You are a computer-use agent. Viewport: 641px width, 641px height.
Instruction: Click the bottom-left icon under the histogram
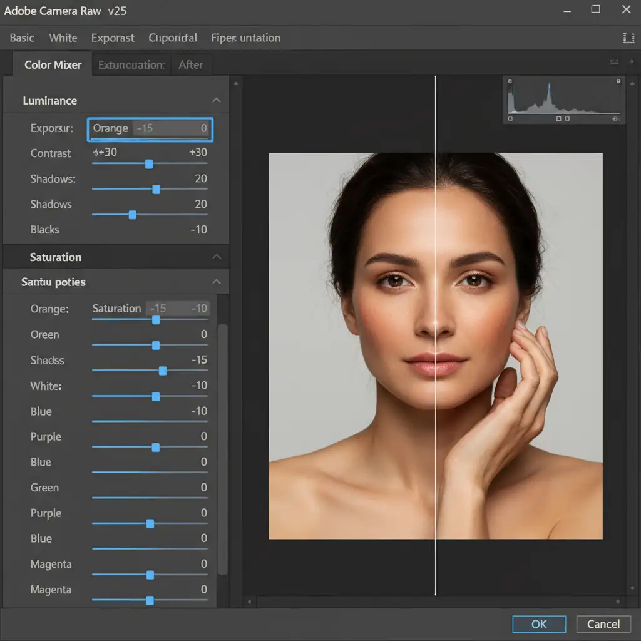(510, 118)
